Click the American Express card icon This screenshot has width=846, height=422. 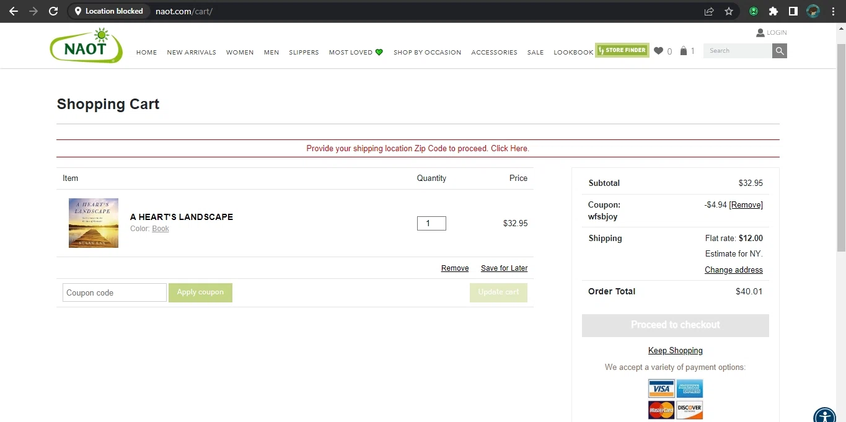[690, 389]
